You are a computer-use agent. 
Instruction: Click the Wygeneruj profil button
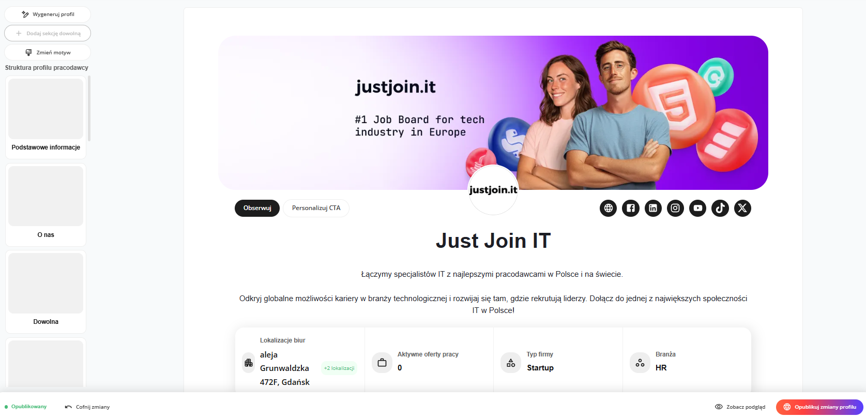48,14
